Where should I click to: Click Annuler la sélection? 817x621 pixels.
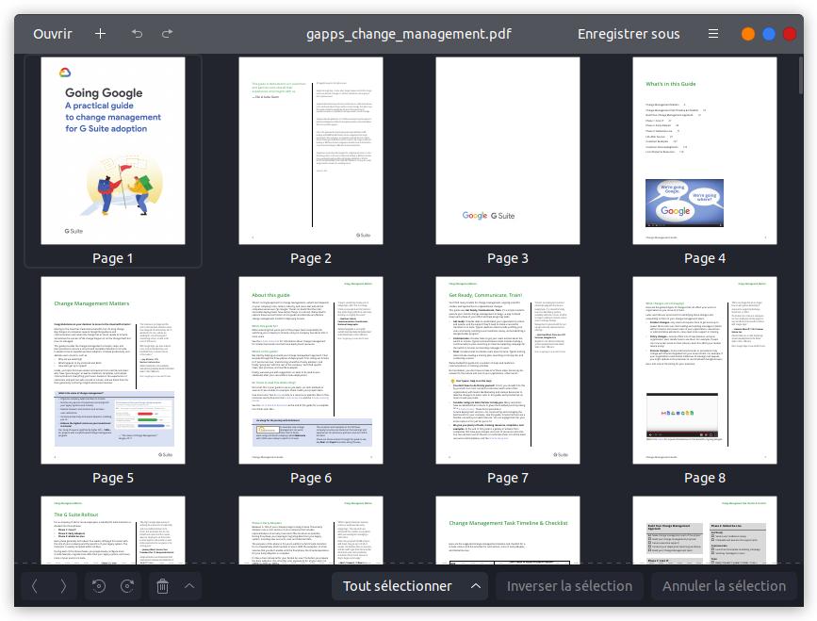click(724, 586)
